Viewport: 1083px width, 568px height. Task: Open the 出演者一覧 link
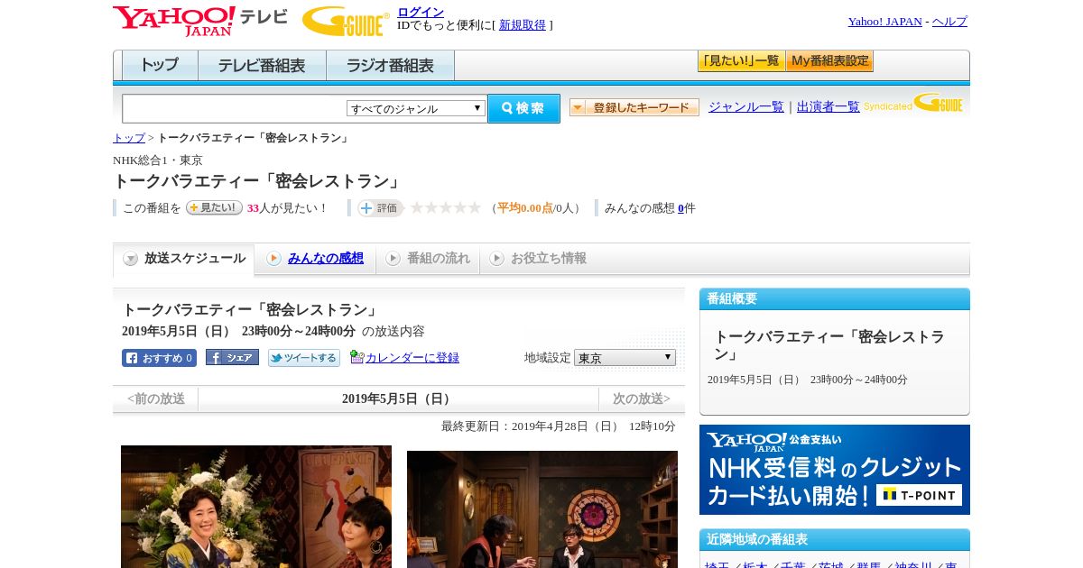(x=828, y=107)
